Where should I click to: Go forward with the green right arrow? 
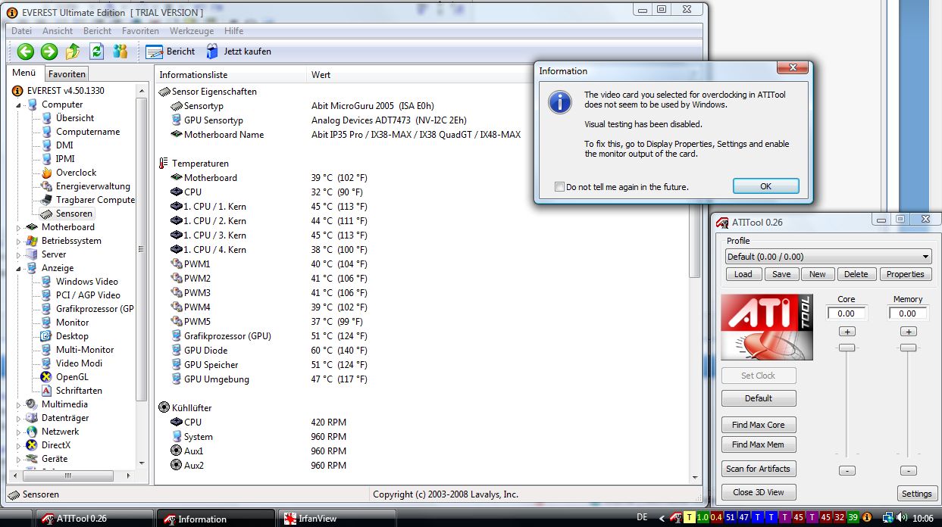[49, 51]
